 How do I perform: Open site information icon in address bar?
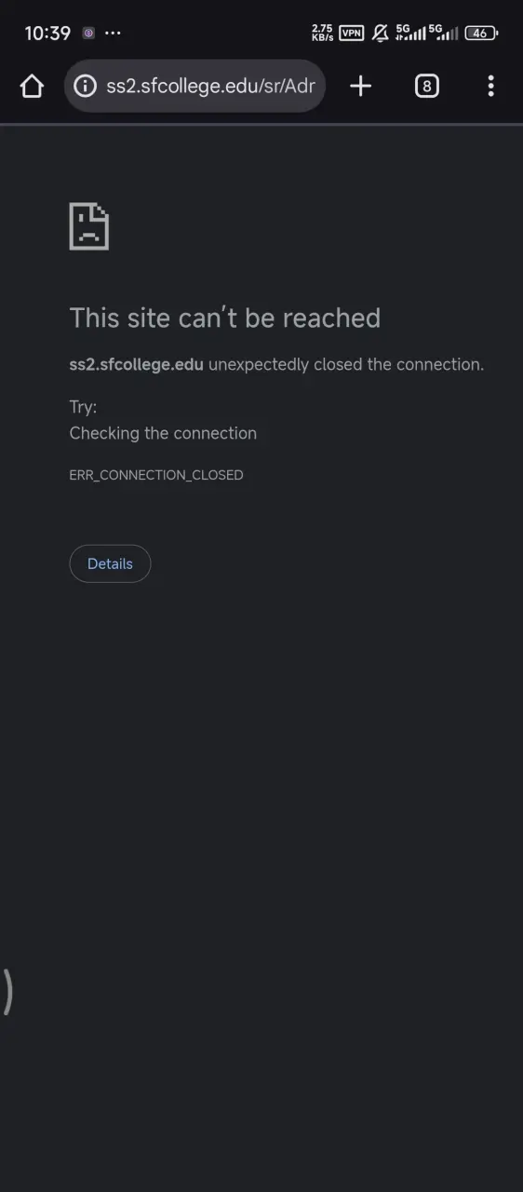point(85,87)
